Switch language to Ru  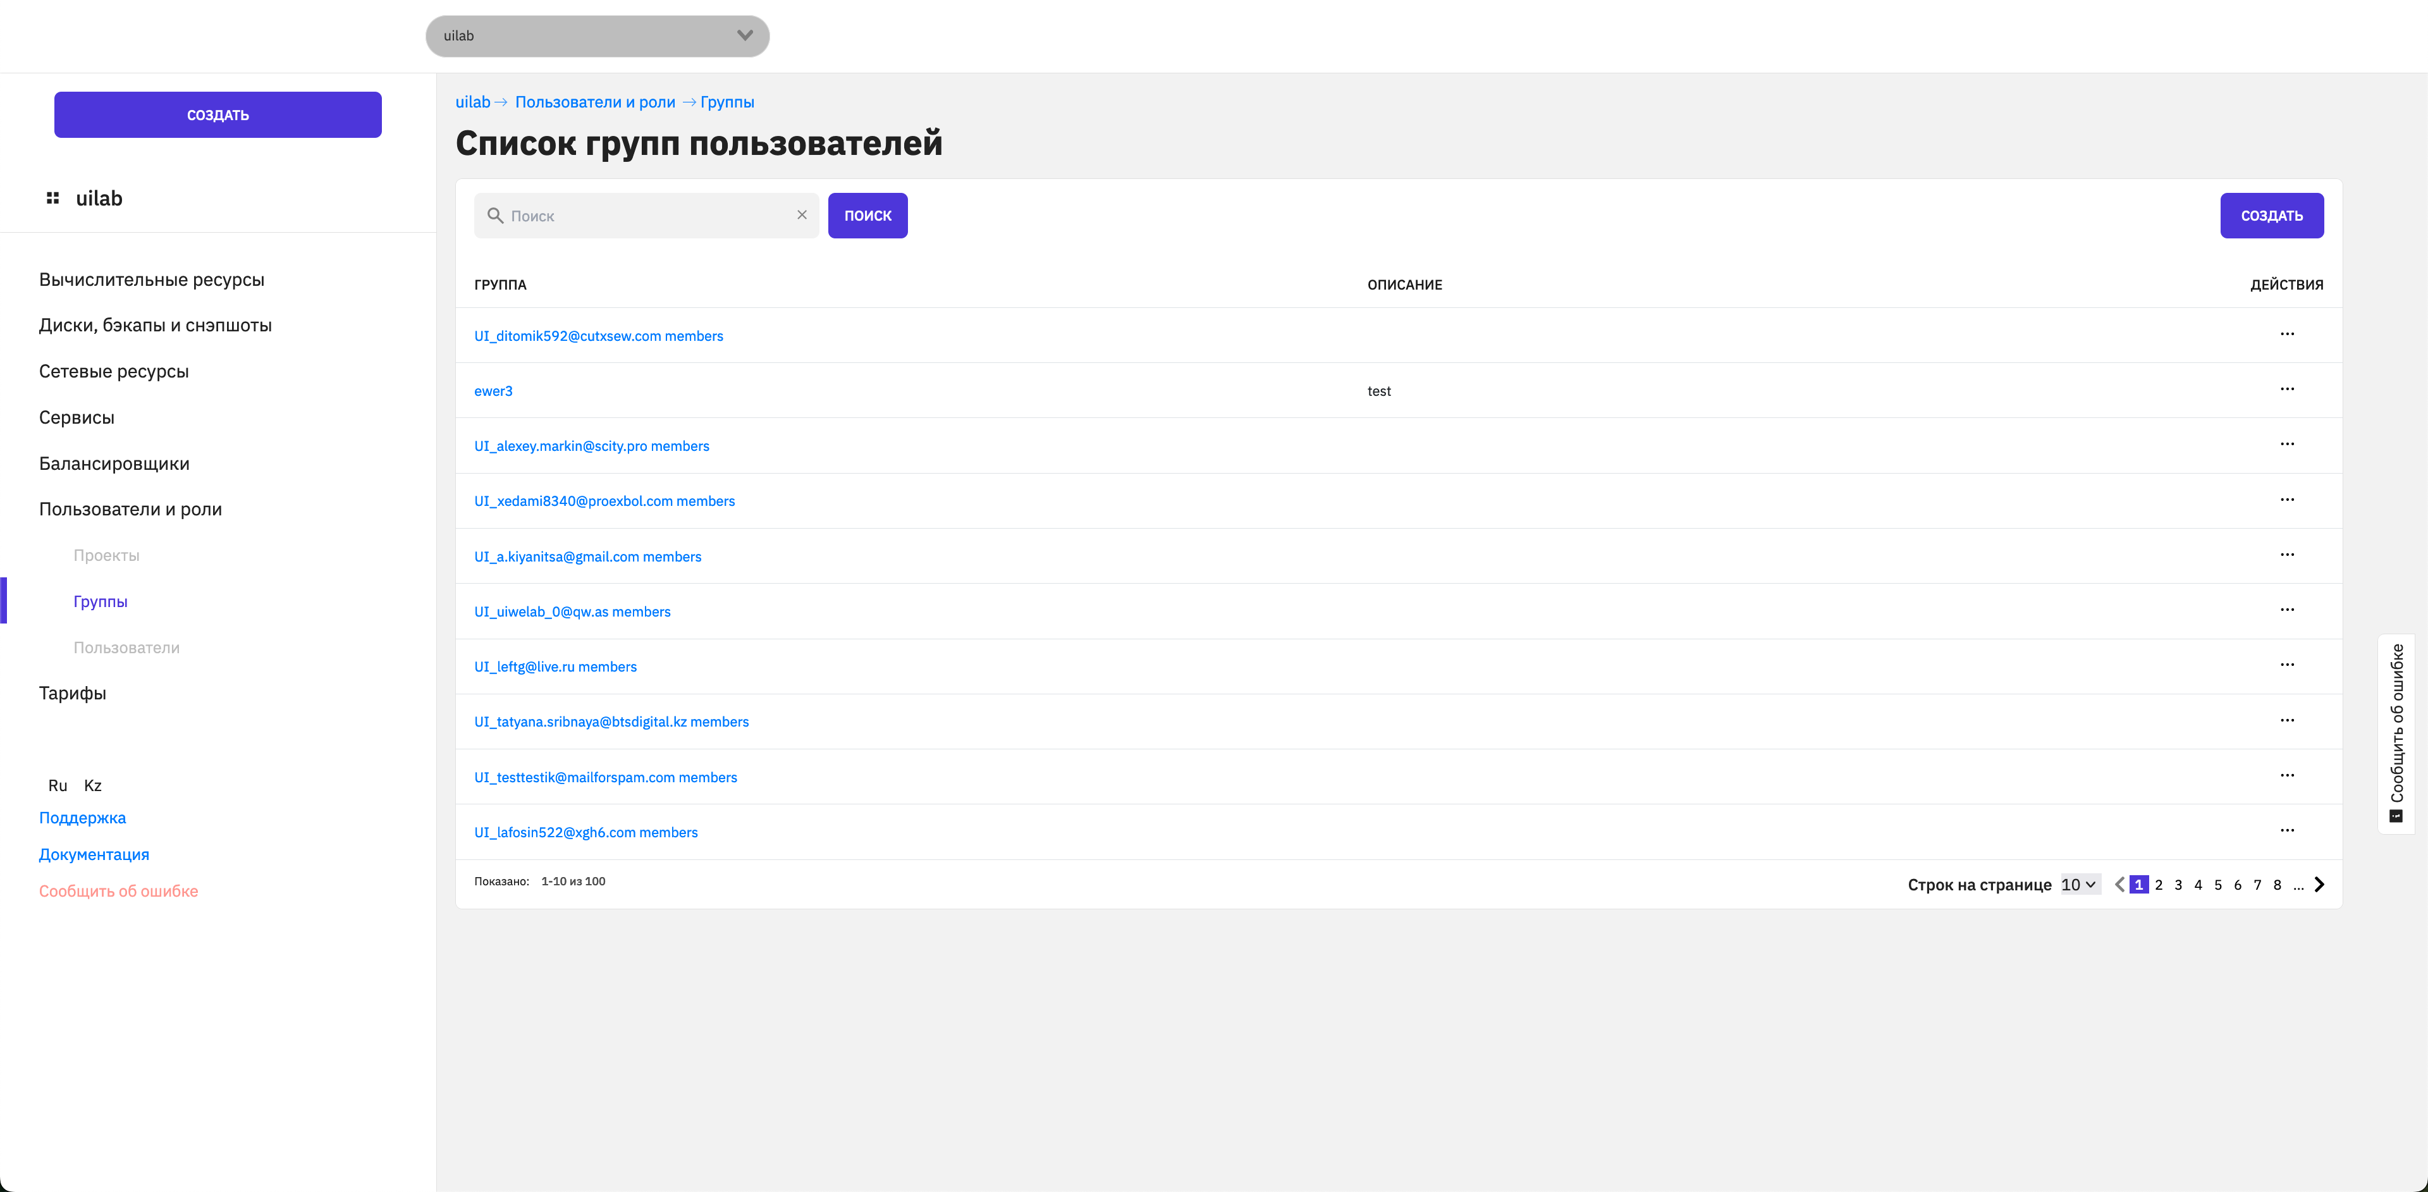(58, 785)
